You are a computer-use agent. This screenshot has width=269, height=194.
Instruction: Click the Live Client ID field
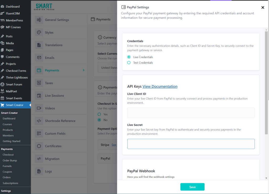point(191,113)
